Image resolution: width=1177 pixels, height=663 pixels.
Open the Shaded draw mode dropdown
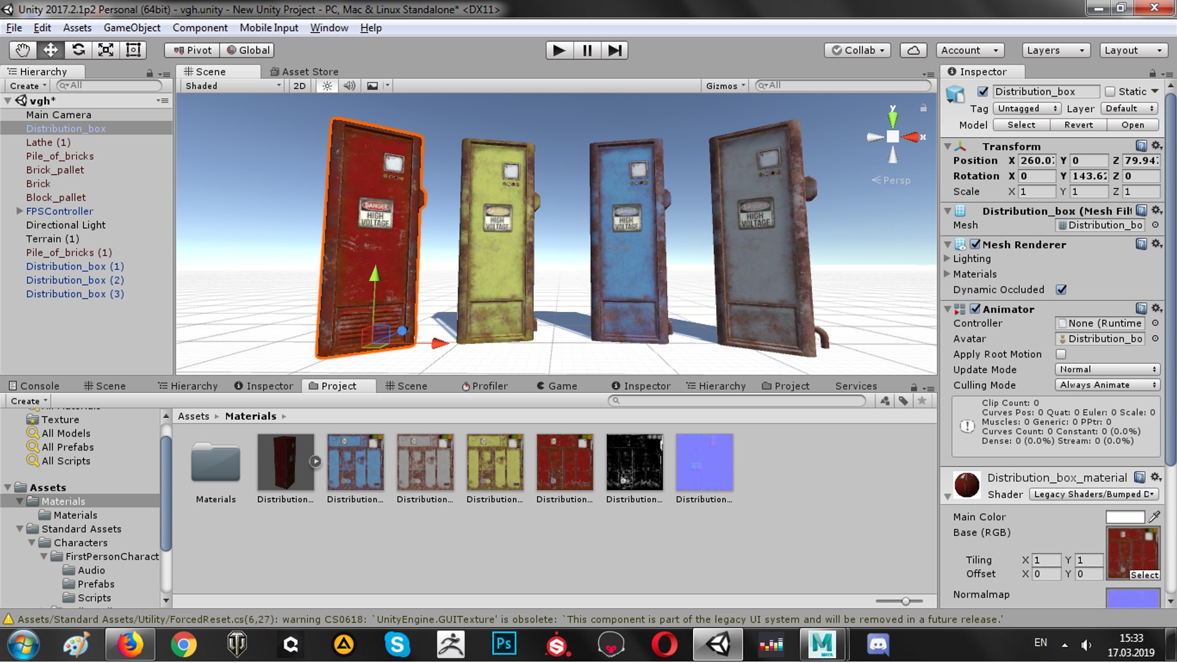point(233,86)
